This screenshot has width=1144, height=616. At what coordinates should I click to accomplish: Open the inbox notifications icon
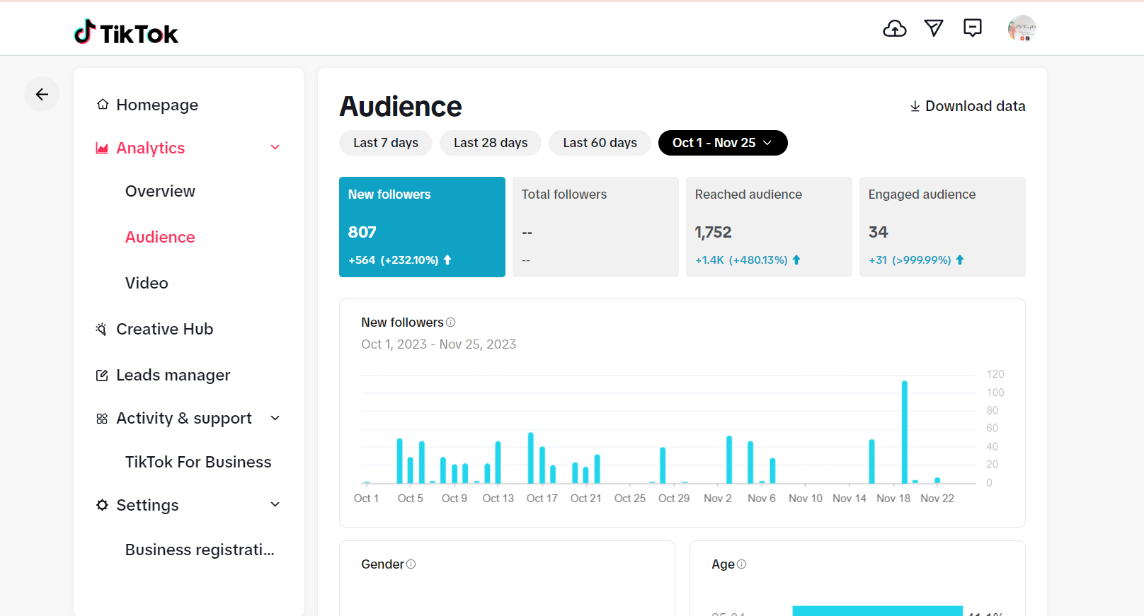click(973, 28)
